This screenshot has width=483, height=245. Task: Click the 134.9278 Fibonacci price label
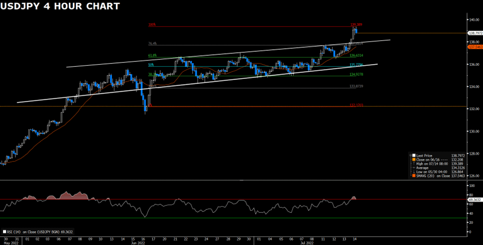click(356, 74)
